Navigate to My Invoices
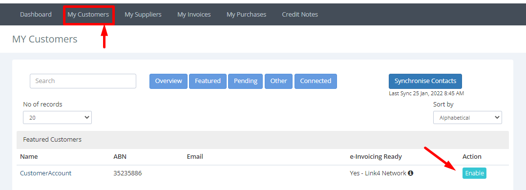This screenshot has width=526, height=190. 194,15
